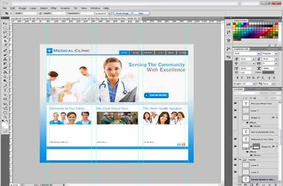
Task: Collapse Shape 11 layer effects
Action: (x=277, y=117)
